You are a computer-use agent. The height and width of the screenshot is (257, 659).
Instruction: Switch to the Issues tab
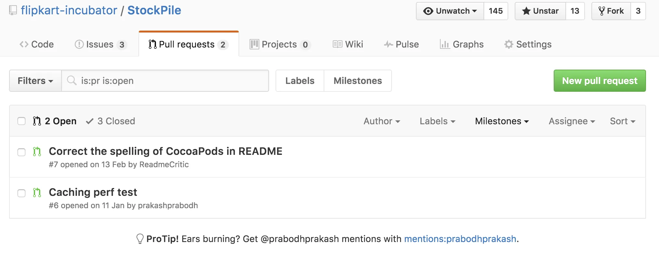tap(100, 44)
